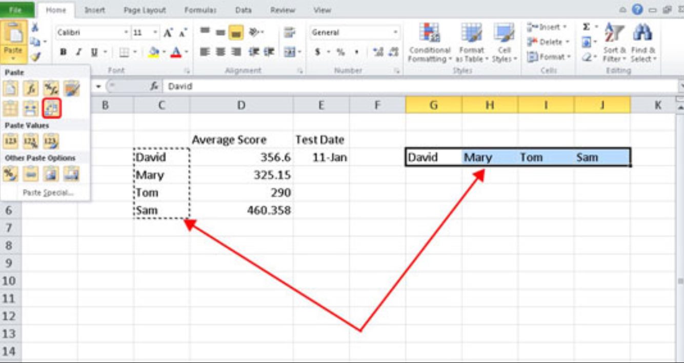The image size is (684, 363).
Task: Expand the Font Size dropdown
Action: pos(155,32)
